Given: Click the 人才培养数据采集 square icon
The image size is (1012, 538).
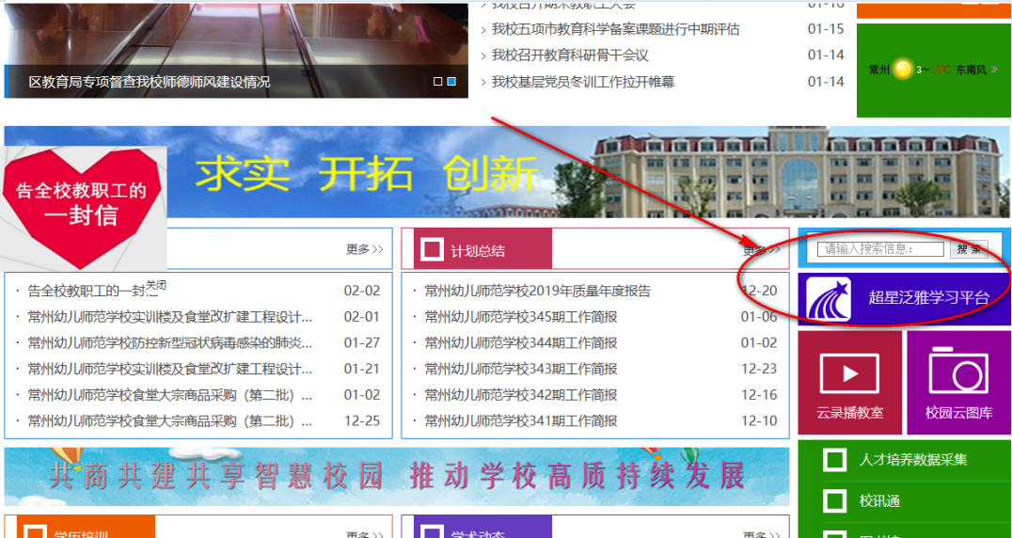Looking at the screenshot, I should click(834, 460).
